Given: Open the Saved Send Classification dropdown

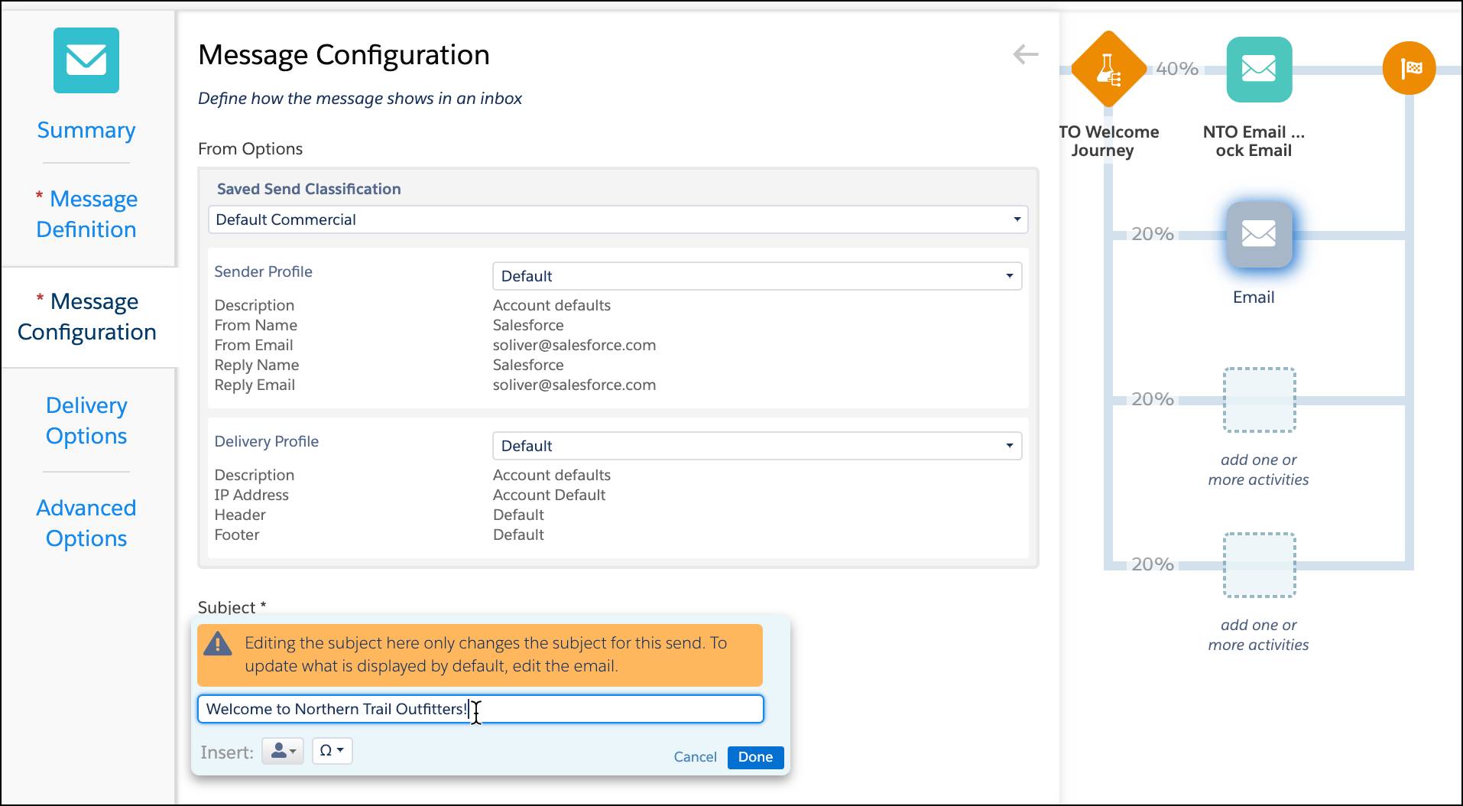Looking at the screenshot, I should pyautogui.click(x=618, y=219).
